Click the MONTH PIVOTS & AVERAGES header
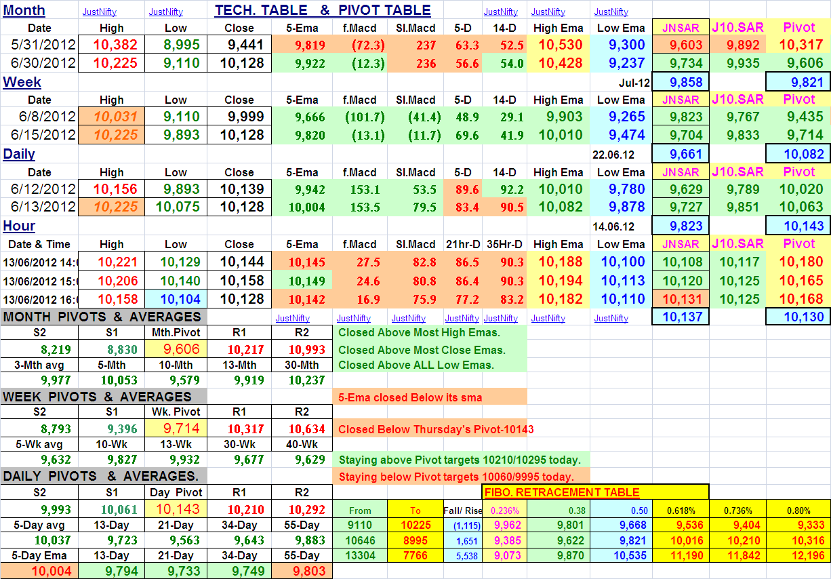The width and height of the screenshot is (831, 579). 102,317
